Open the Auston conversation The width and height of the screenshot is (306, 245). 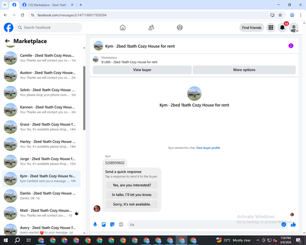(41, 75)
